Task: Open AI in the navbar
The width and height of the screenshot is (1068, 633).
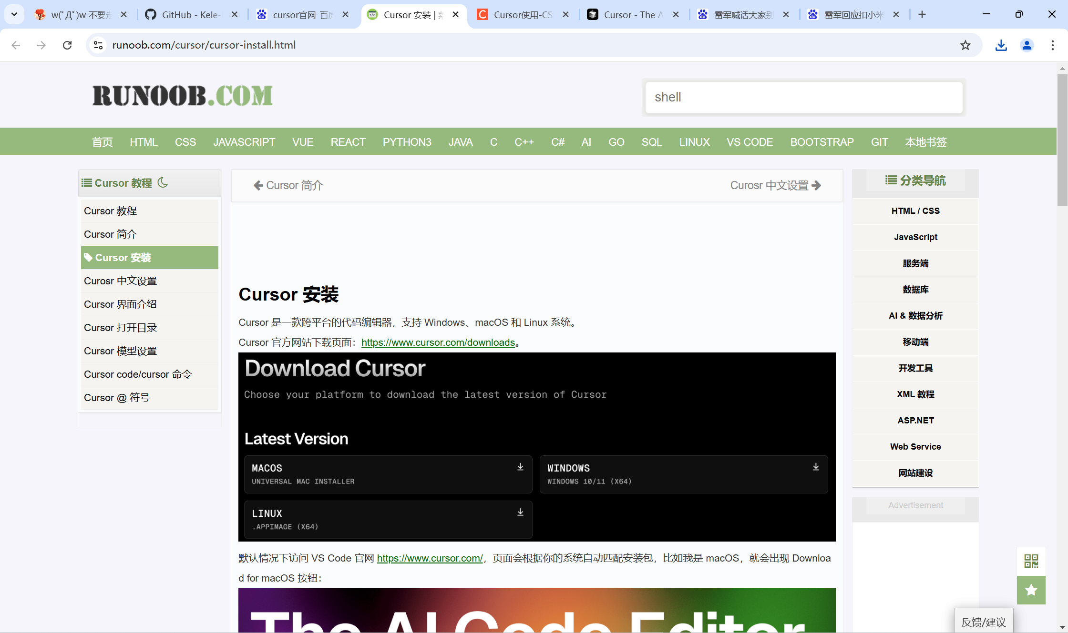Action: point(586,142)
